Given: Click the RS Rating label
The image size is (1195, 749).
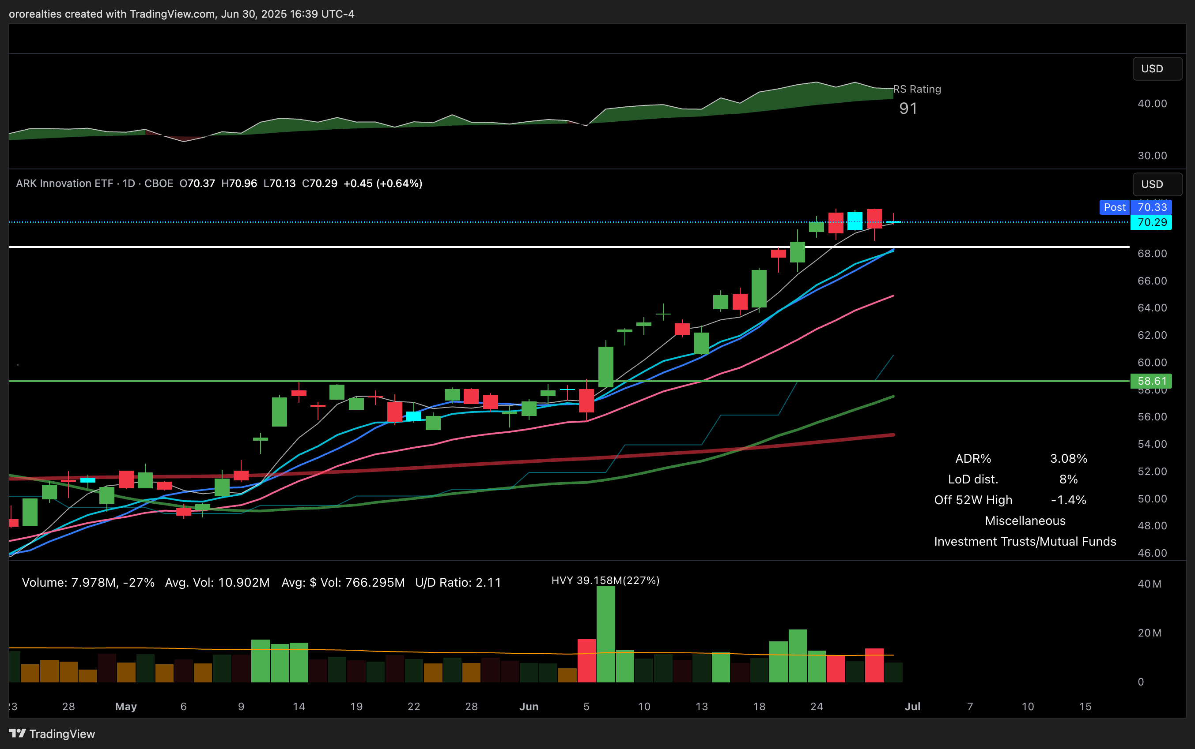Looking at the screenshot, I should tap(917, 89).
